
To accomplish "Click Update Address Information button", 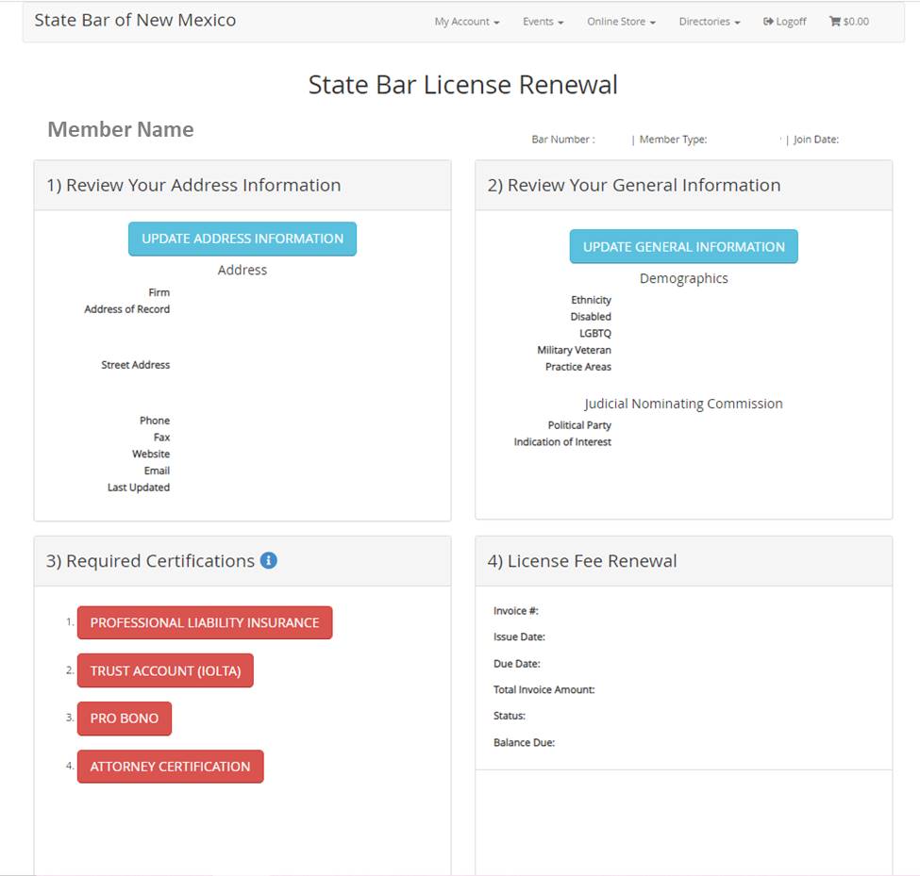I will click(243, 239).
